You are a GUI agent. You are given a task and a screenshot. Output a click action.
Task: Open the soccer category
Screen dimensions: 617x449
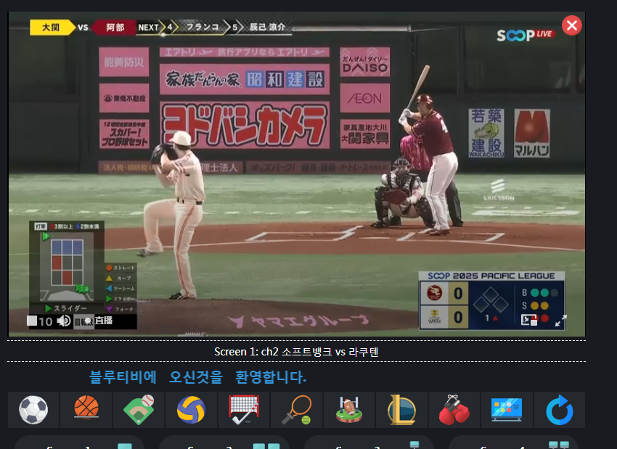33,410
